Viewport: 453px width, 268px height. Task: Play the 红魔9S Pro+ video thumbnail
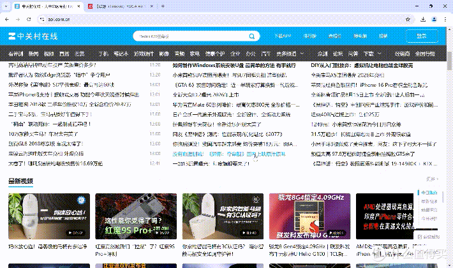pos(136,216)
